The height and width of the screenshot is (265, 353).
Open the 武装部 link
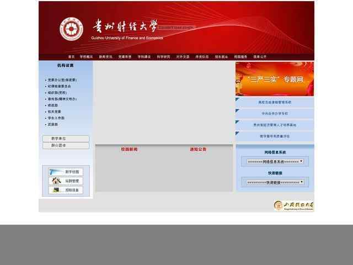coord(53,124)
